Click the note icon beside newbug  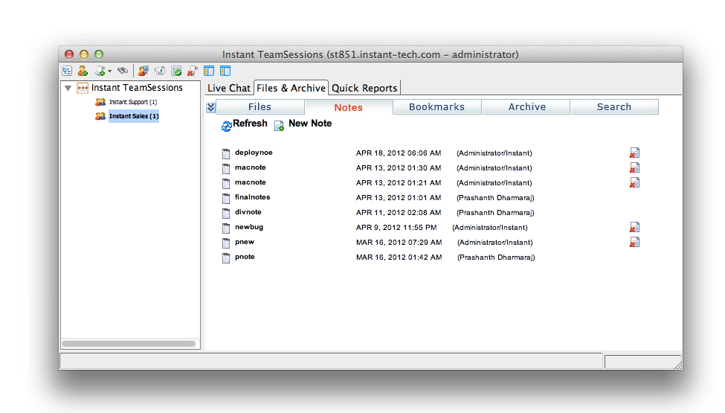coord(225,228)
